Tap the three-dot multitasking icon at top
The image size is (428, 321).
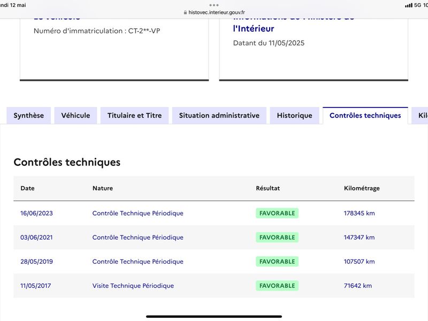coord(213,5)
